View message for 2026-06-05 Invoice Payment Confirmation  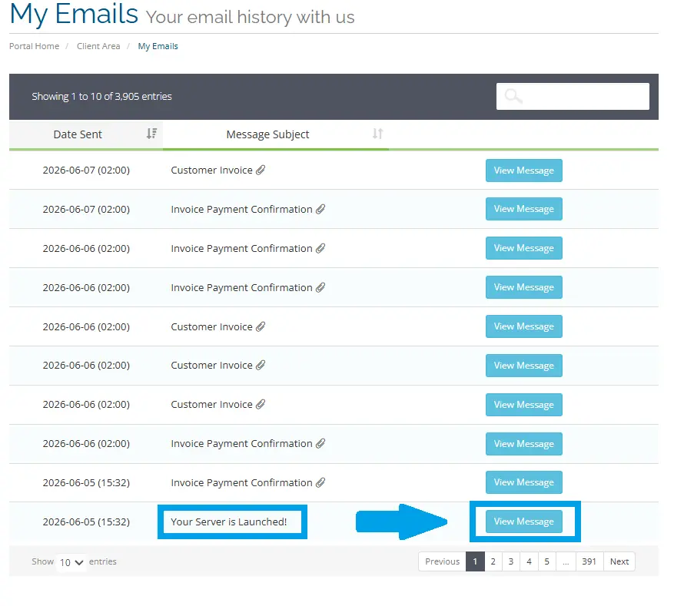click(524, 482)
